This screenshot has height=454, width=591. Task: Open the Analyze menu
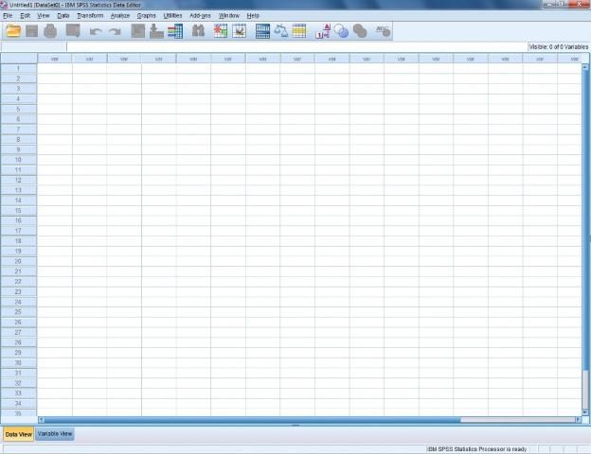click(119, 16)
